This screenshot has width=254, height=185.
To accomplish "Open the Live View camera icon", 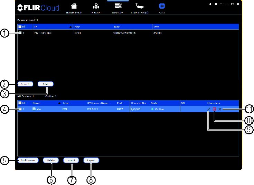I will (x=140, y=6).
